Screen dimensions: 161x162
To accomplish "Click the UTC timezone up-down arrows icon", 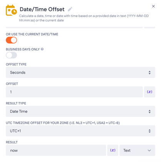I will click(x=149, y=131).
